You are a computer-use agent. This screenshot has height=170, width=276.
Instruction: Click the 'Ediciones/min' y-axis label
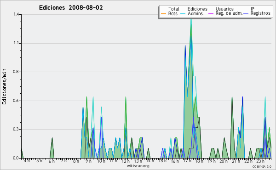click(x=4, y=86)
